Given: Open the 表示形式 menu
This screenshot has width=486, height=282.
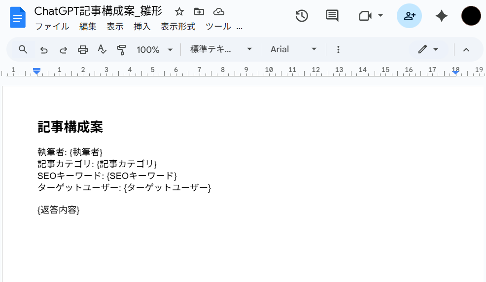Looking at the screenshot, I should coord(178,27).
